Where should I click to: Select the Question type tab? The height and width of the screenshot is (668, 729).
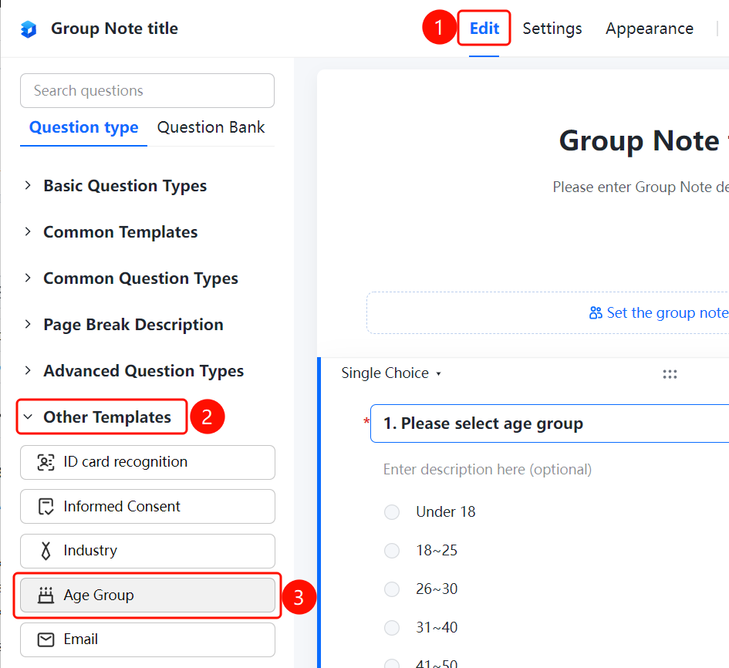click(x=83, y=127)
